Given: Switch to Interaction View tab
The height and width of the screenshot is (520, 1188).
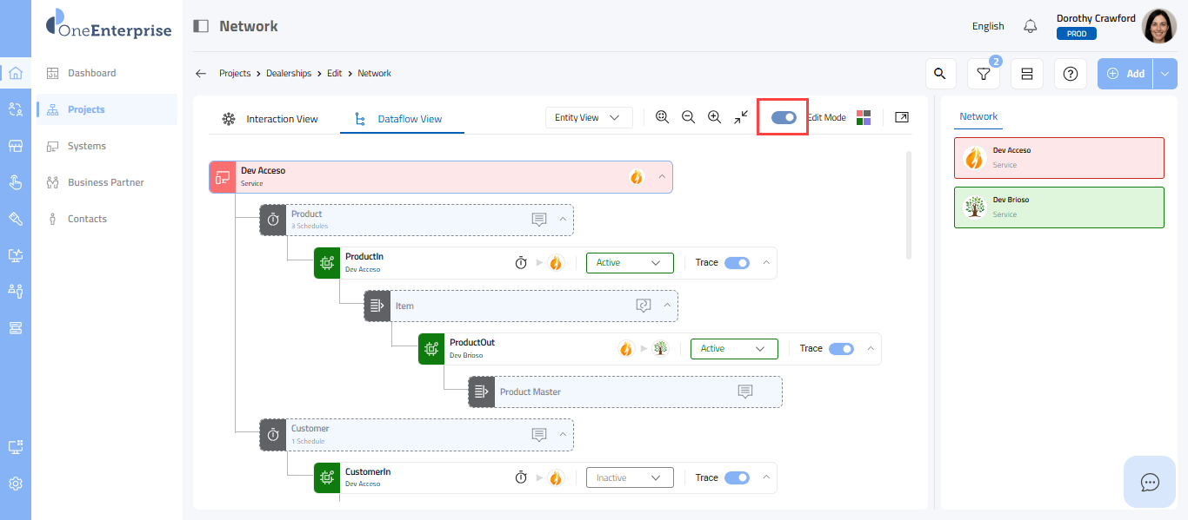Looking at the screenshot, I should click(x=270, y=119).
